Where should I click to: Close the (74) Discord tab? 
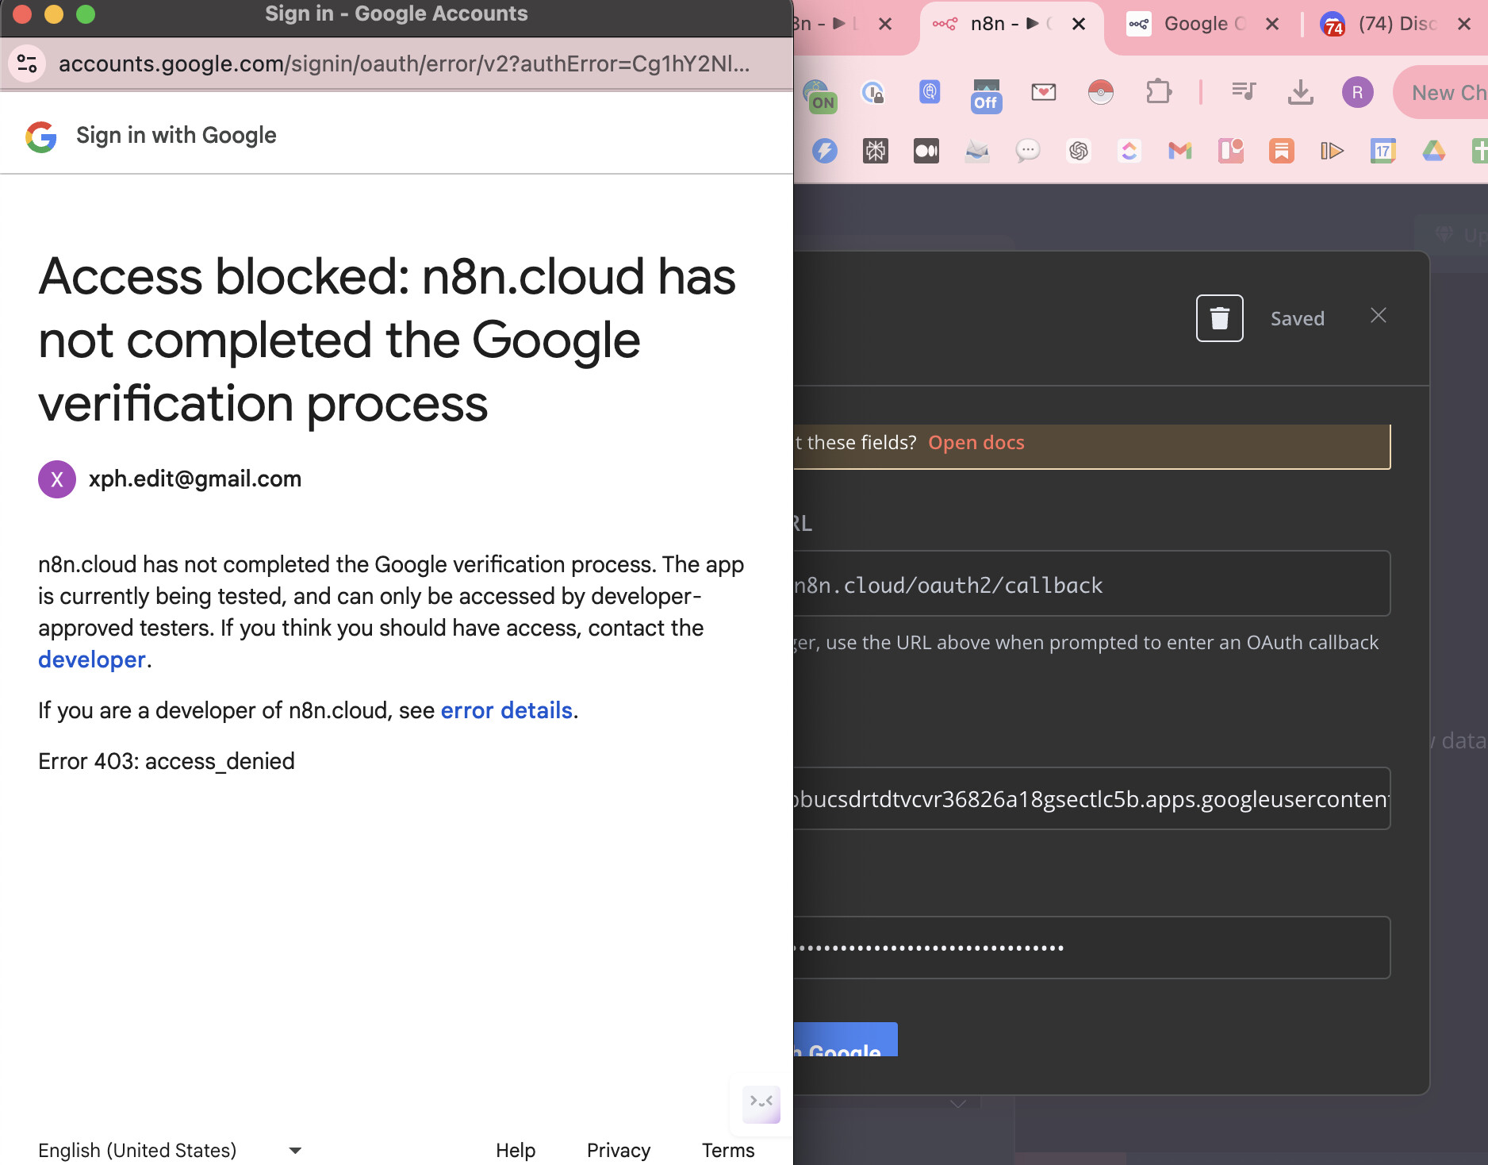[x=1464, y=24]
